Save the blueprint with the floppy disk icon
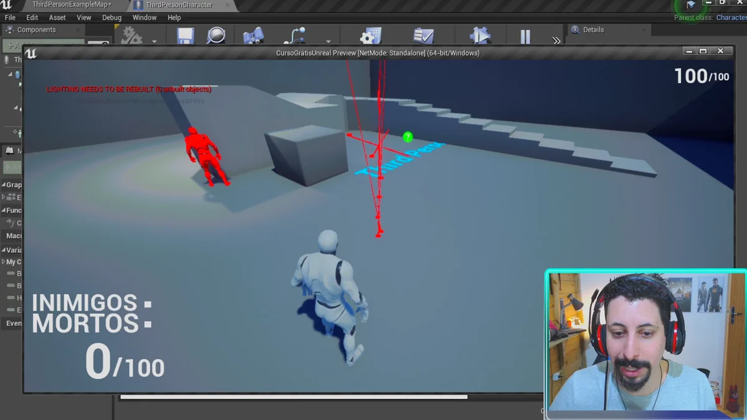The height and width of the screenshot is (420, 747). [x=185, y=36]
